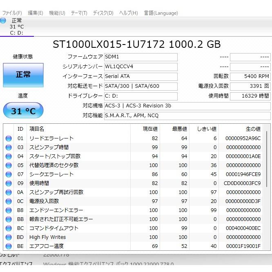Click status orb for row 07 シークエラーレート
This screenshot has width=272, height=272.
9,174
